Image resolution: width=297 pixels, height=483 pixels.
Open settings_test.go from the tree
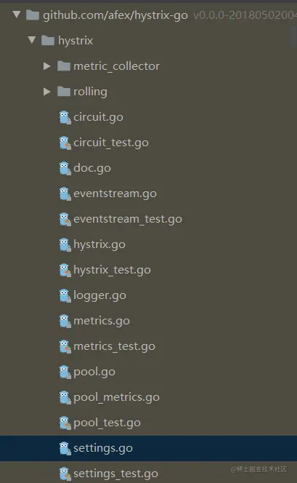[116, 474]
